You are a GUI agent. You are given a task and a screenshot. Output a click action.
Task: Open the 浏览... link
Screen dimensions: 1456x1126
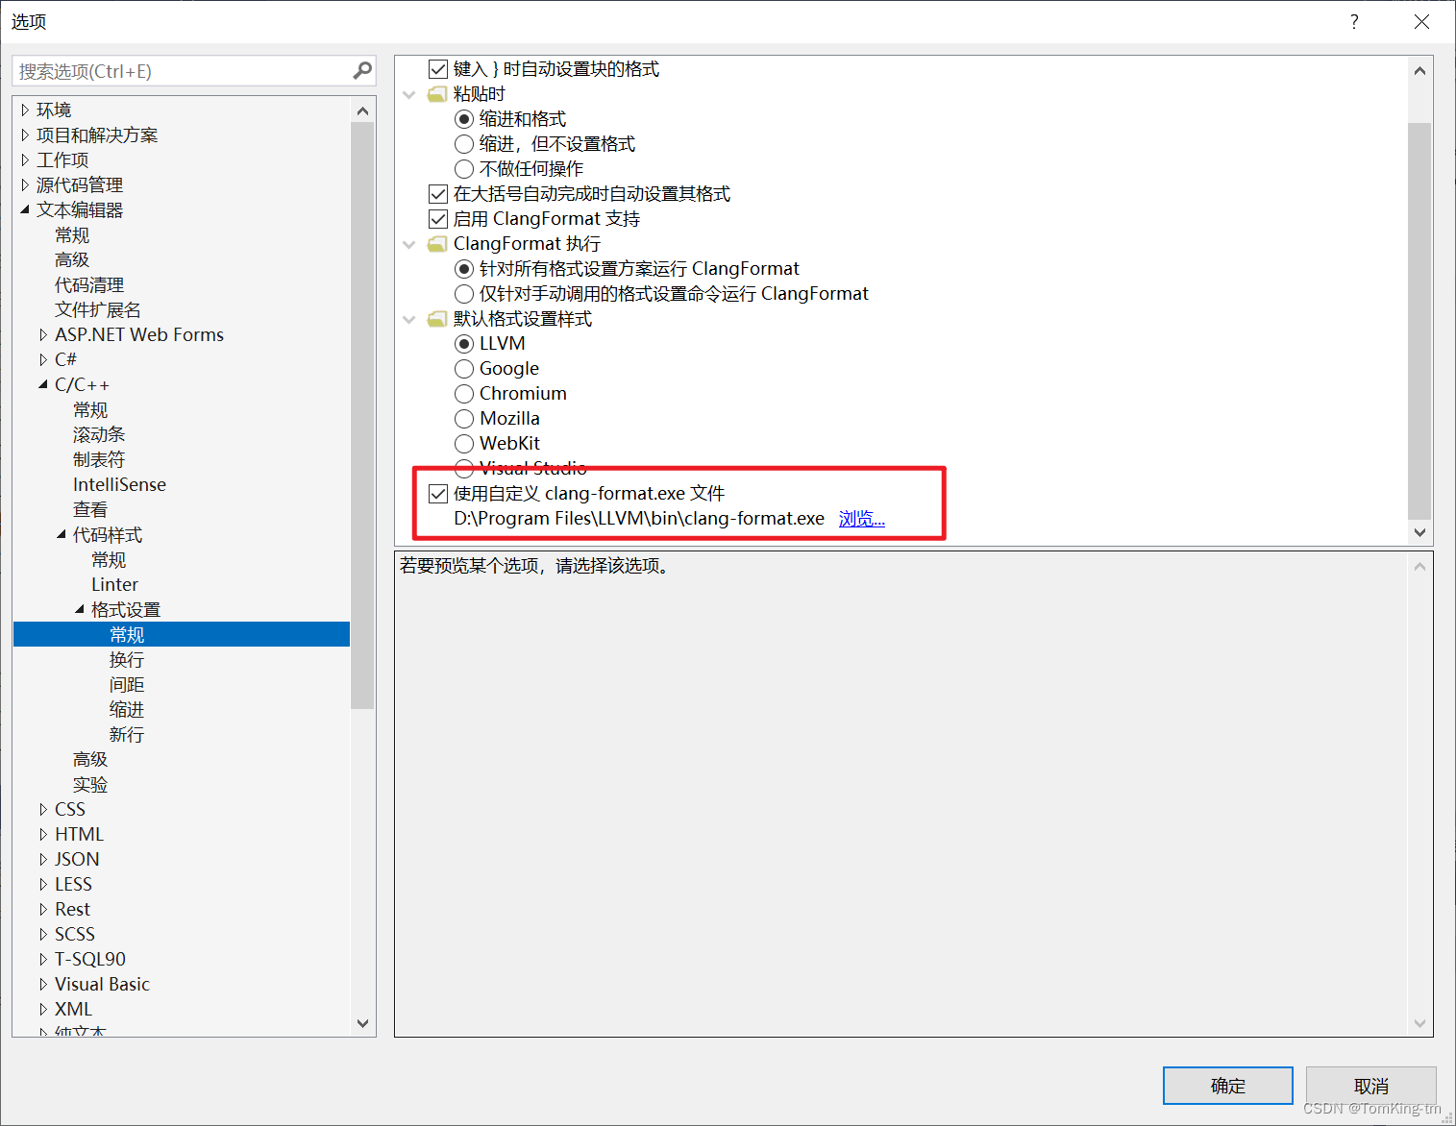[x=861, y=518]
